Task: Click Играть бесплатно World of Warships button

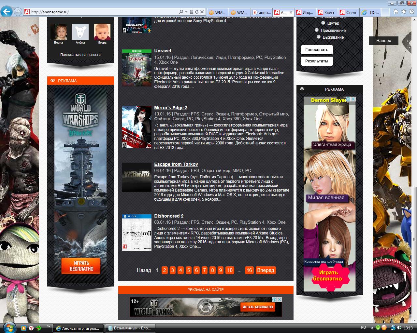Action: pos(81,266)
